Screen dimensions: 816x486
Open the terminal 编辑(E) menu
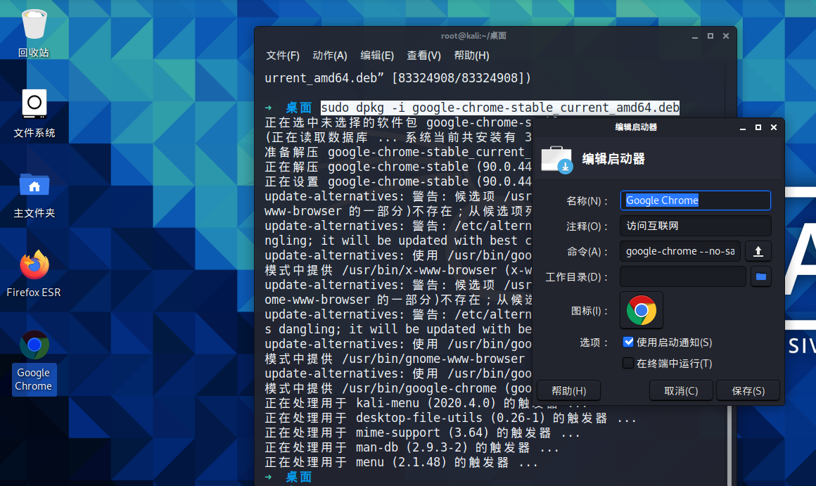pos(377,56)
